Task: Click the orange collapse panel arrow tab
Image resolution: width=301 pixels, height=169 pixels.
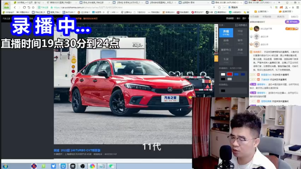Action: click(216, 59)
